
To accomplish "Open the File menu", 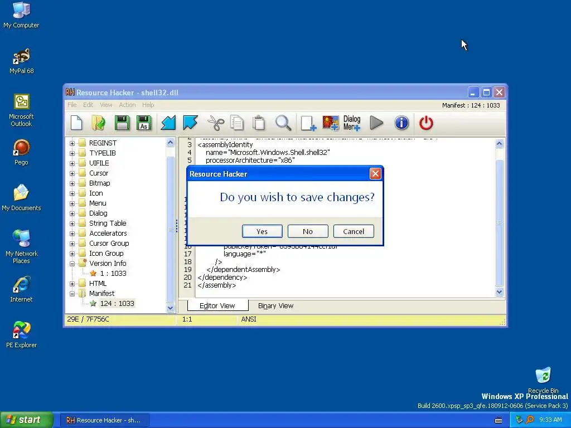I will coord(72,105).
